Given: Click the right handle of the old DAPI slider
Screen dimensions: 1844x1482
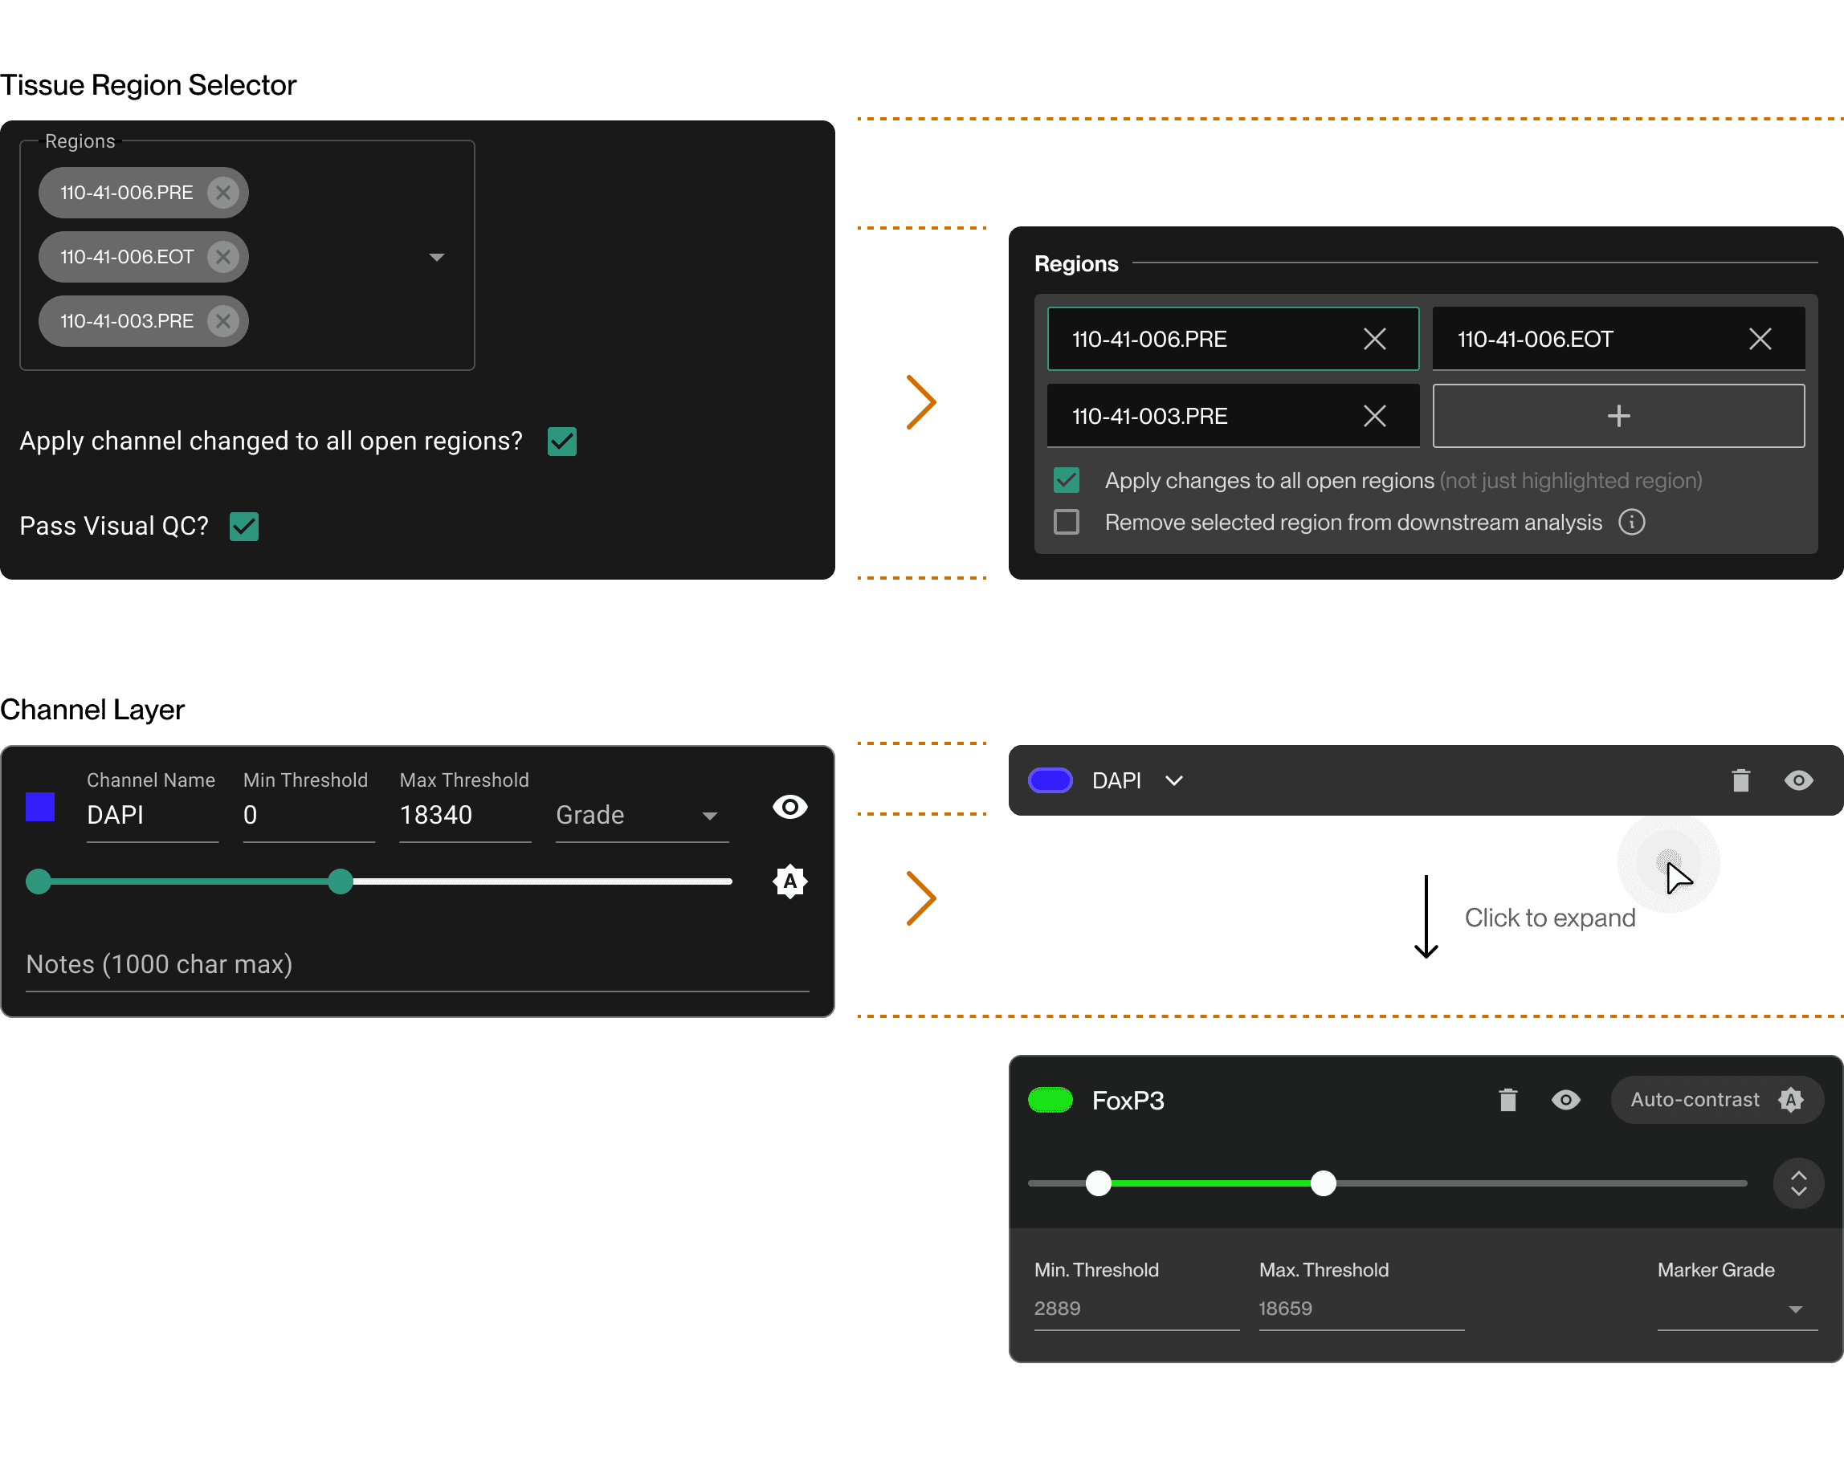Looking at the screenshot, I should click(341, 881).
